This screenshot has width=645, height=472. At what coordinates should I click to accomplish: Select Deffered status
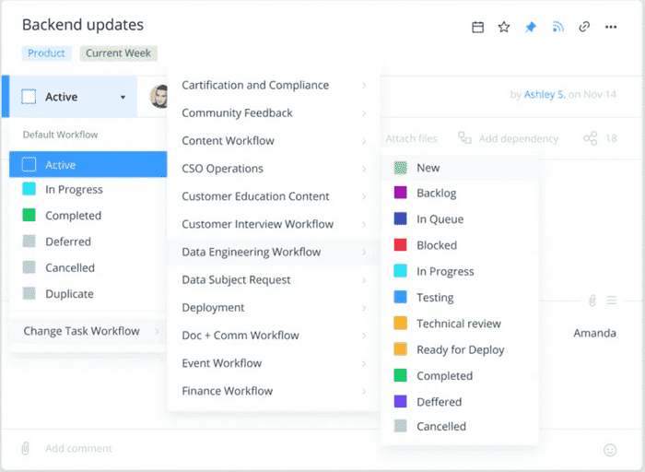(460, 402)
